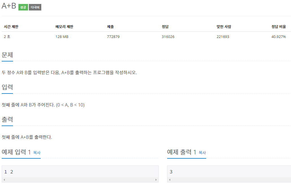Screen dimensions: 291x185
Task: Click the memory limit value 128 MB
Action: (x=62, y=37)
